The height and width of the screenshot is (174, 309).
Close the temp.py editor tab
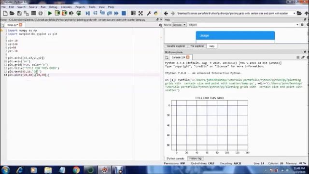tap(20, 25)
